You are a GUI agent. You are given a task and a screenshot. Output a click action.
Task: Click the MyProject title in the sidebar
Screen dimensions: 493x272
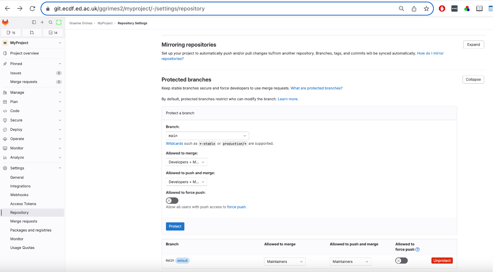point(19,43)
